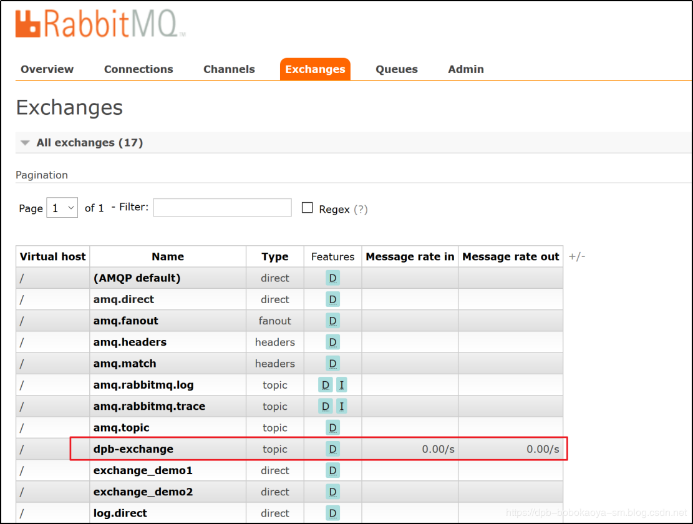Screen dimensions: 693x524
Task: Sort by Type column header
Action: pos(275,257)
